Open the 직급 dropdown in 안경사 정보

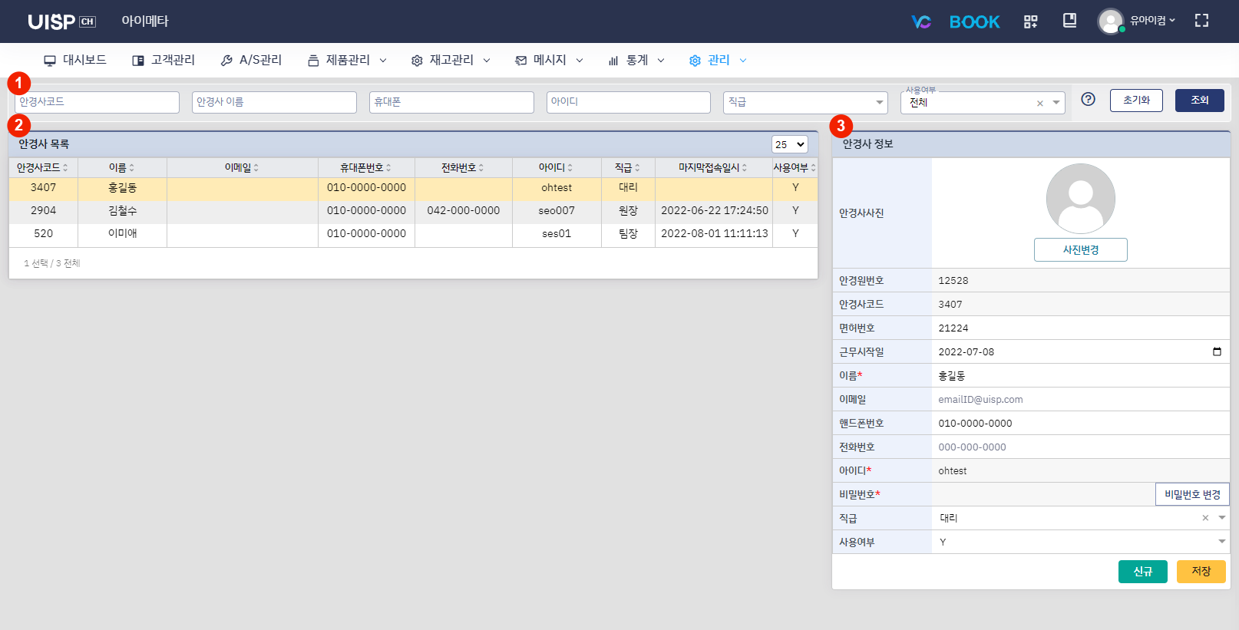[1222, 518]
